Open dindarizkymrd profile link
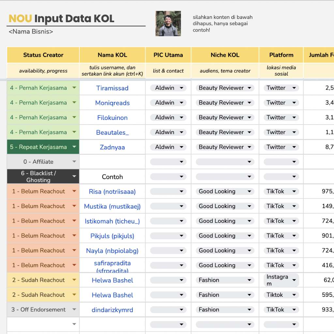The height and width of the screenshot is (334, 334). tap(112, 310)
